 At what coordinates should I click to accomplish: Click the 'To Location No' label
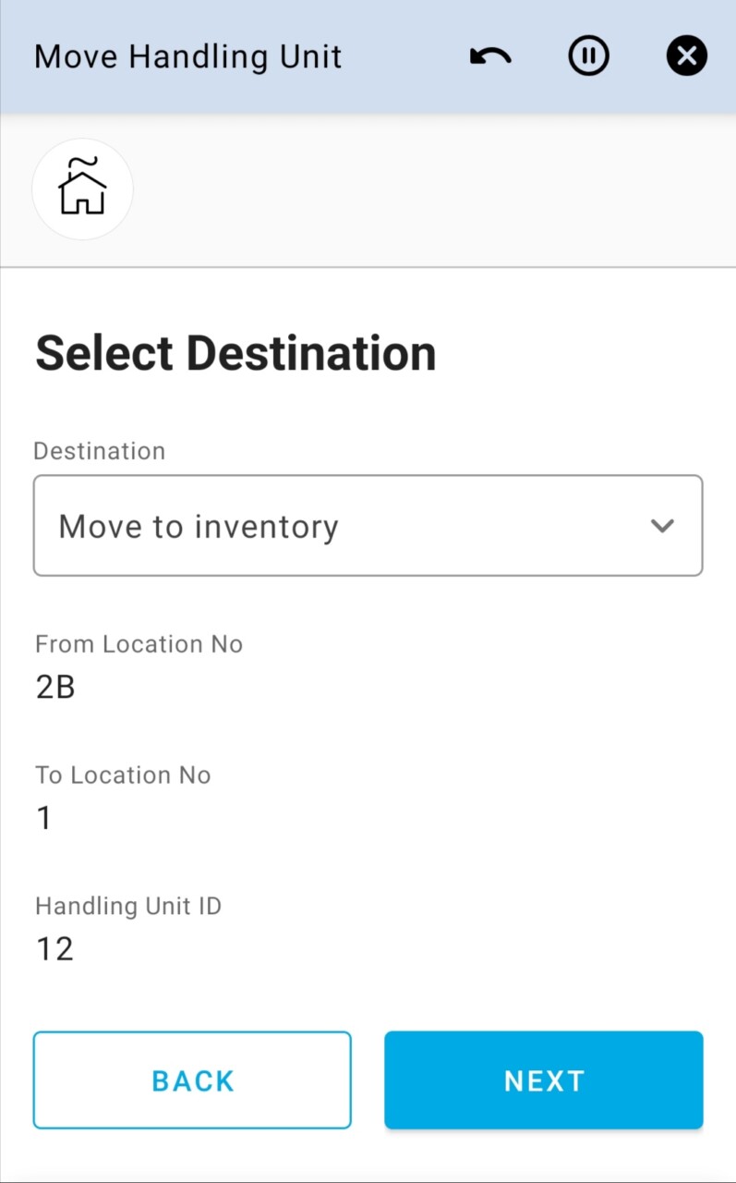tap(123, 774)
